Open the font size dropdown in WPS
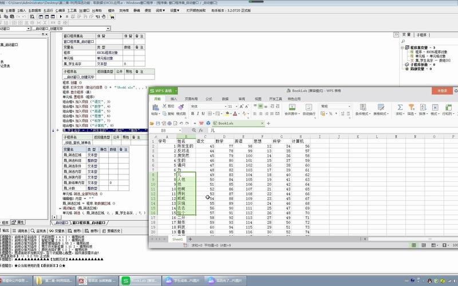Image resolution: width=458 pixels, height=286 pixels. [236, 106]
